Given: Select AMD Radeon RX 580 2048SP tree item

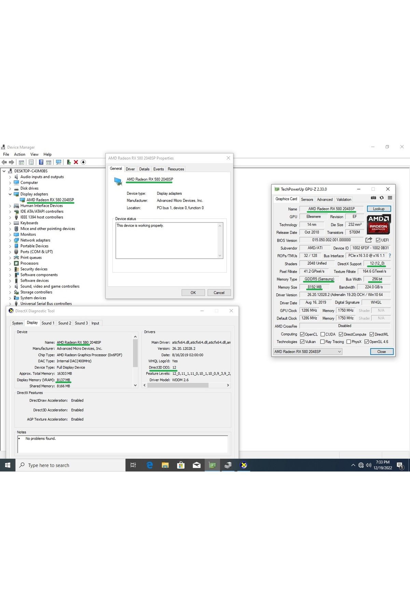Looking at the screenshot, I should click(50, 200).
